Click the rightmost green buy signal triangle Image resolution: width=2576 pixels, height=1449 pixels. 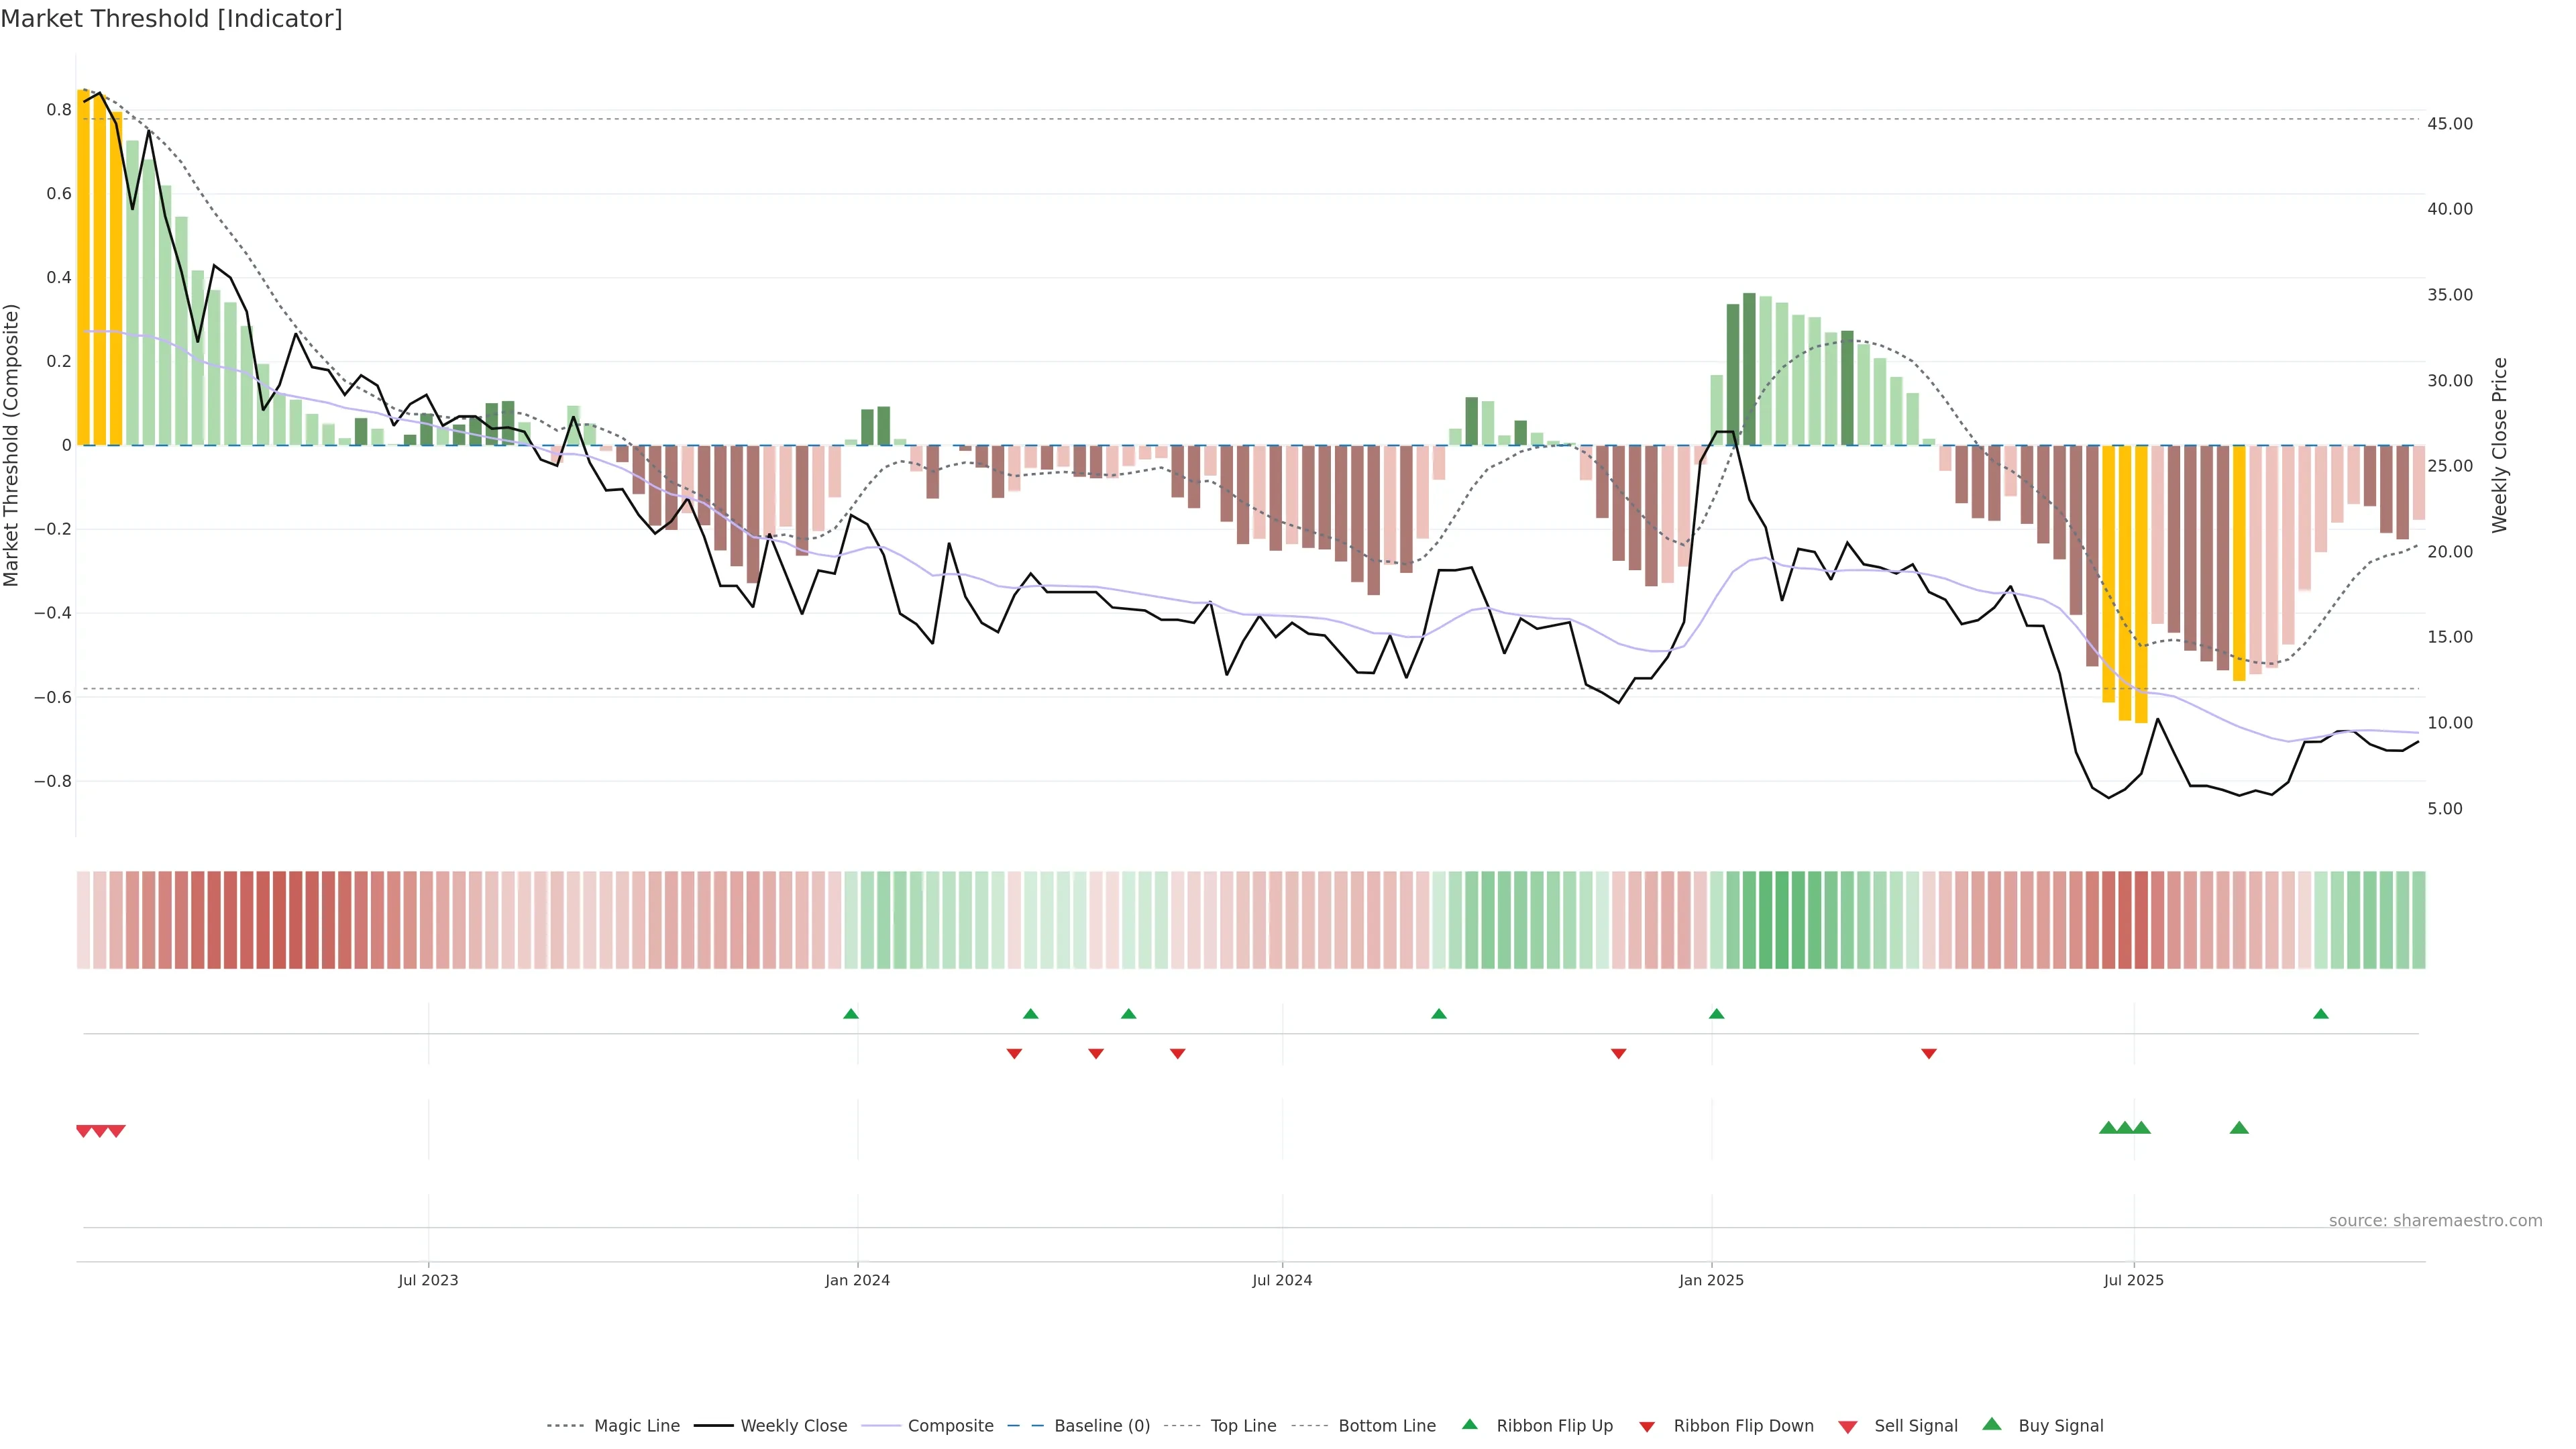pyautogui.click(x=2239, y=1128)
